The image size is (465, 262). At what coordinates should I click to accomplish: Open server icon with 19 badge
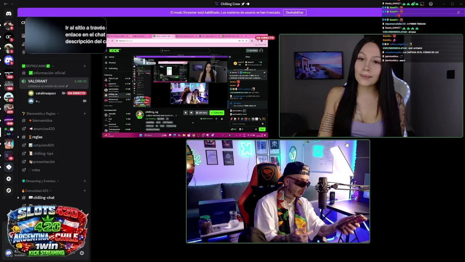click(x=9, y=155)
